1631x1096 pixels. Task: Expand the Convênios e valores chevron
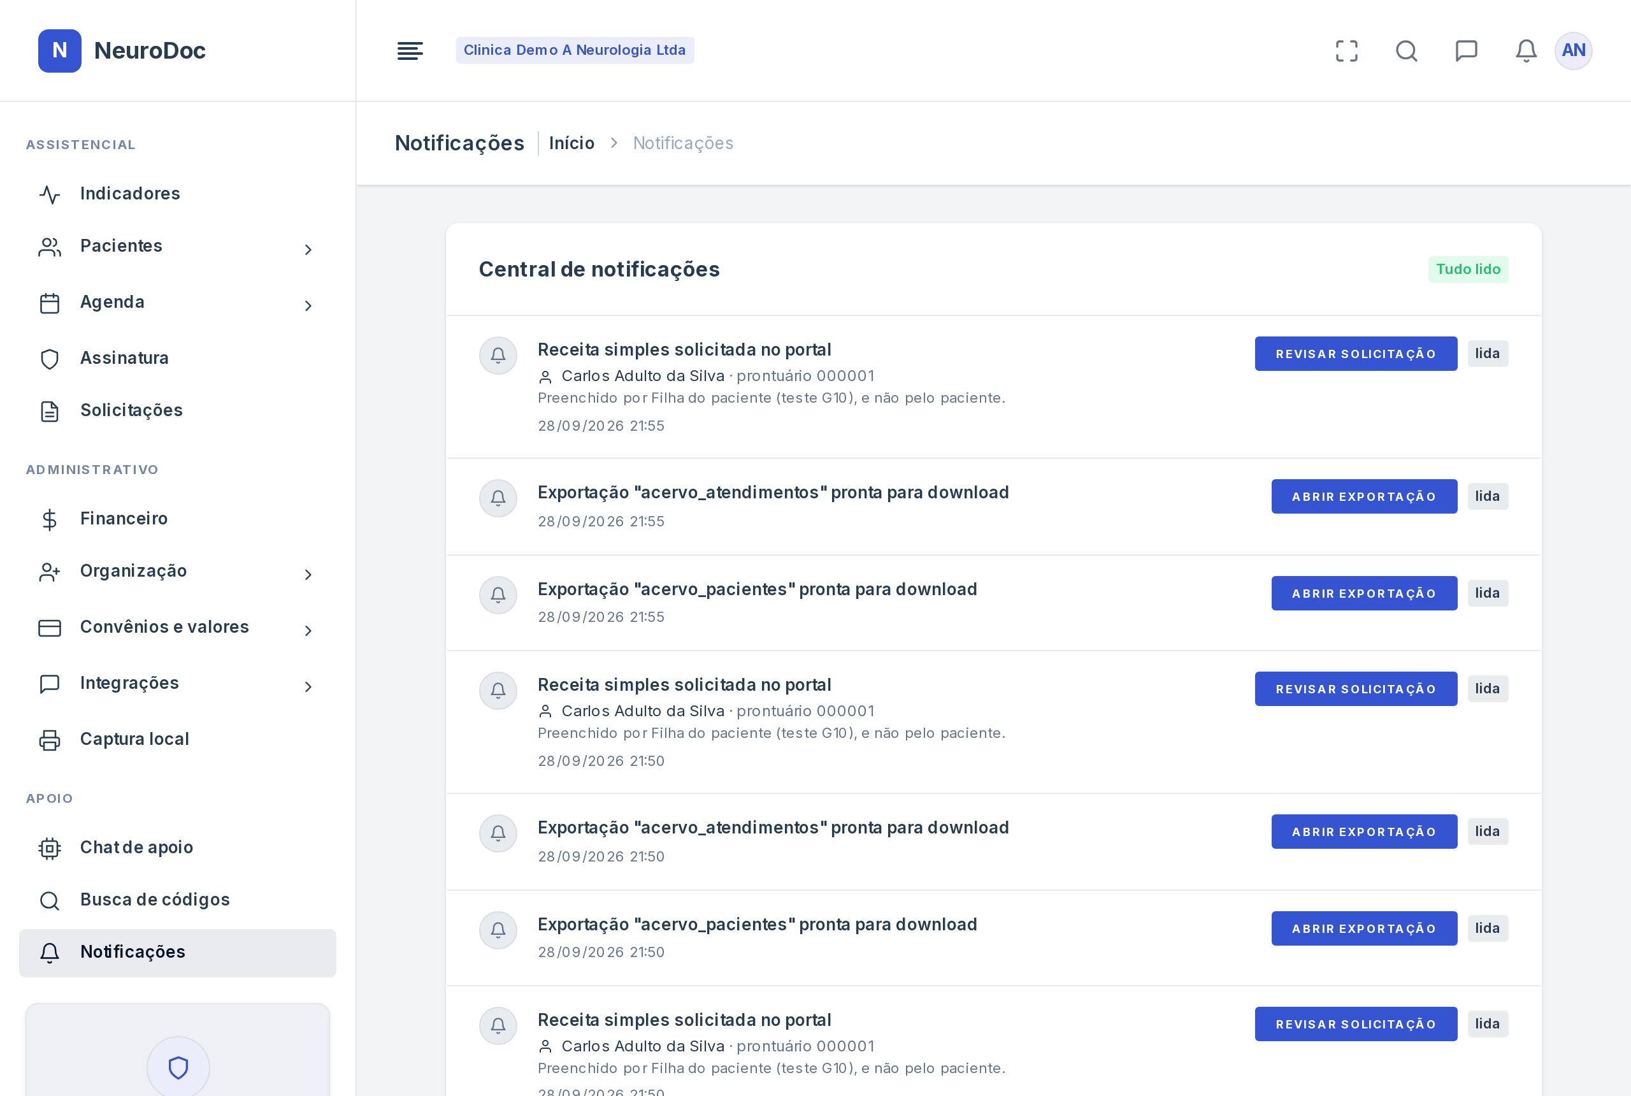click(x=308, y=630)
